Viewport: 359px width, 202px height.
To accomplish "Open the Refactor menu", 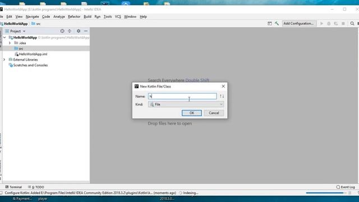I will 74,16.
